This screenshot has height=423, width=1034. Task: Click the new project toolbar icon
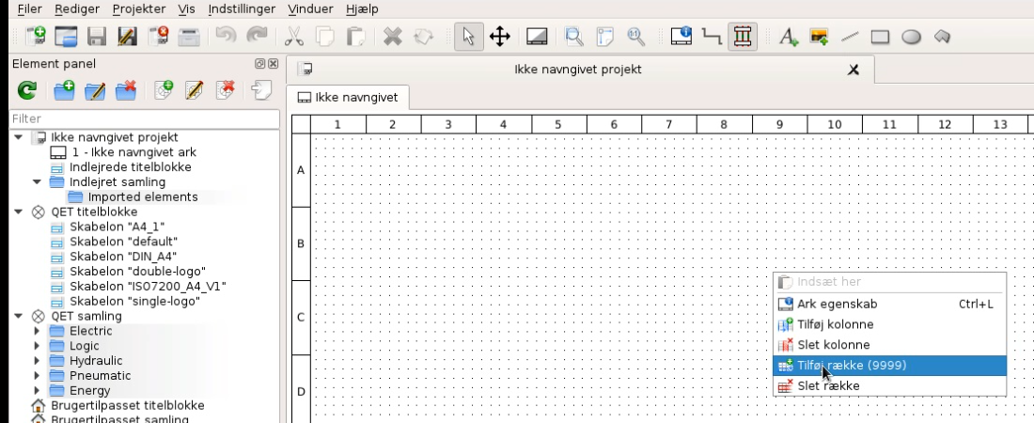(36, 37)
